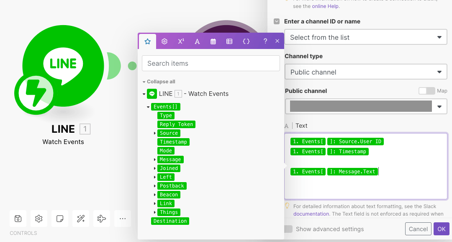Insert the Type variable
This screenshot has width=452, height=242.
tap(166, 116)
